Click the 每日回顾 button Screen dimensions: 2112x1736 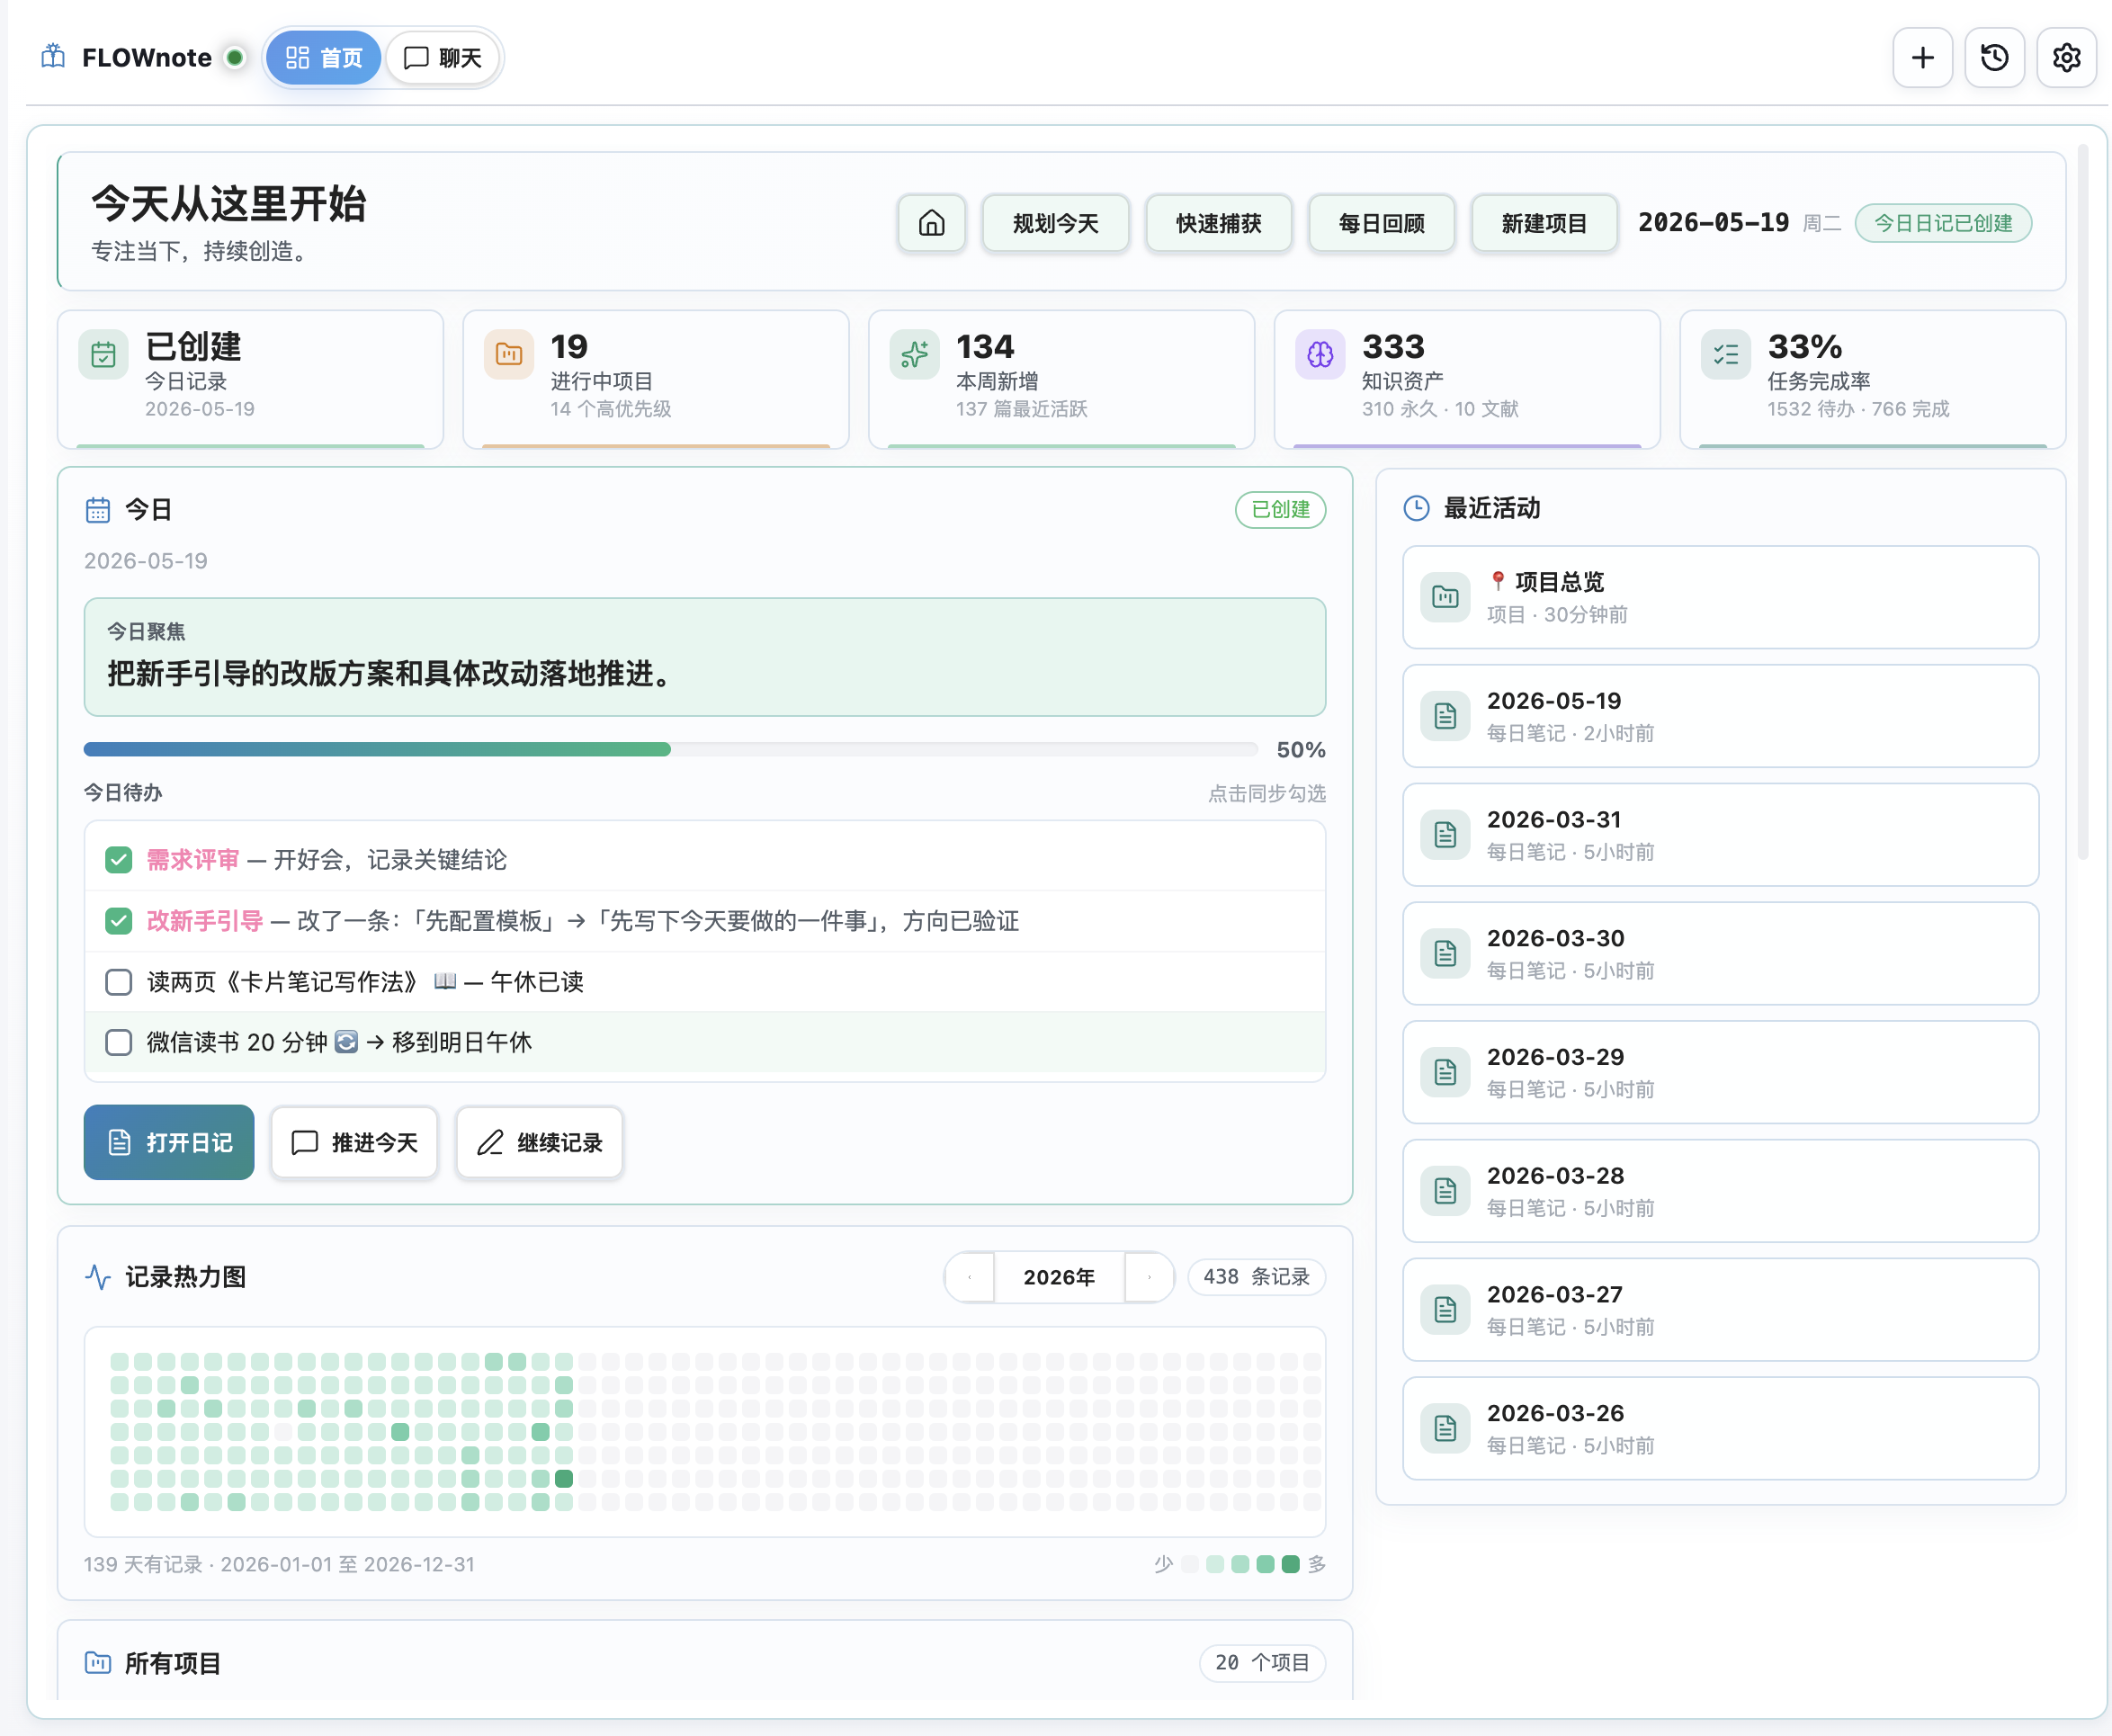[1381, 223]
